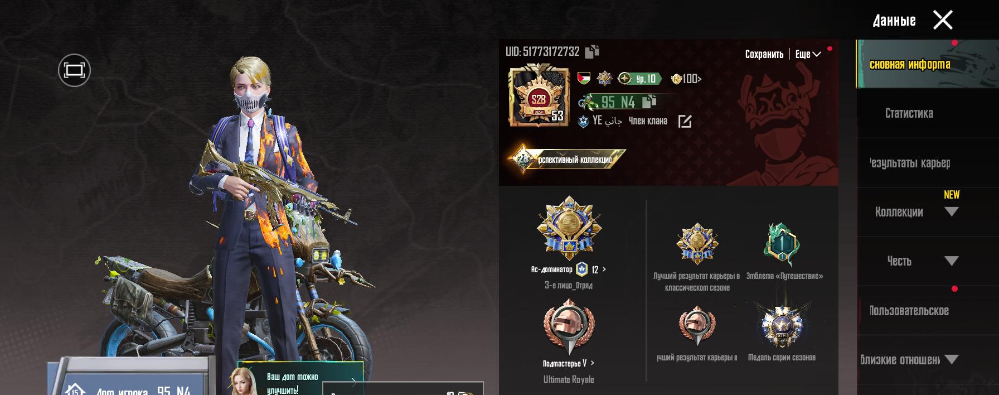Click the collector title level 28 banner
This screenshot has width=999, height=395.
pos(566,160)
